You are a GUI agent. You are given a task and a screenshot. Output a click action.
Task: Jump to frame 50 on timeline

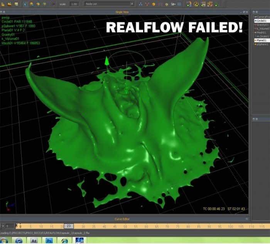click(125, 227)
